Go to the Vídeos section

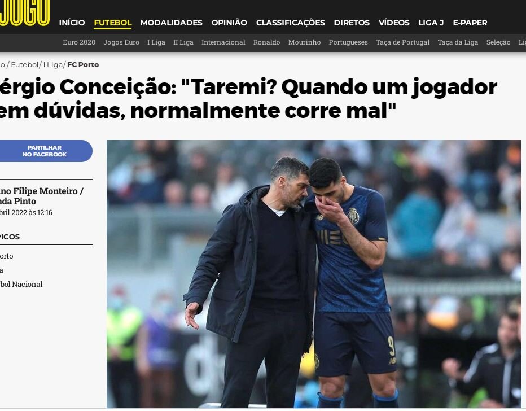pos(394,23)
